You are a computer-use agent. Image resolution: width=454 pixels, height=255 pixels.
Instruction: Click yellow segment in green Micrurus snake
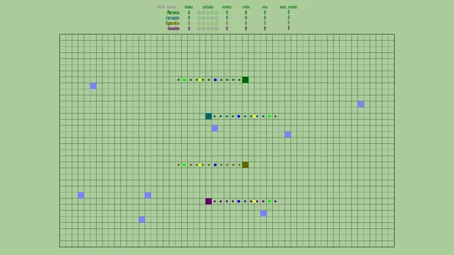pyautogui.click(x=200, y=80)
